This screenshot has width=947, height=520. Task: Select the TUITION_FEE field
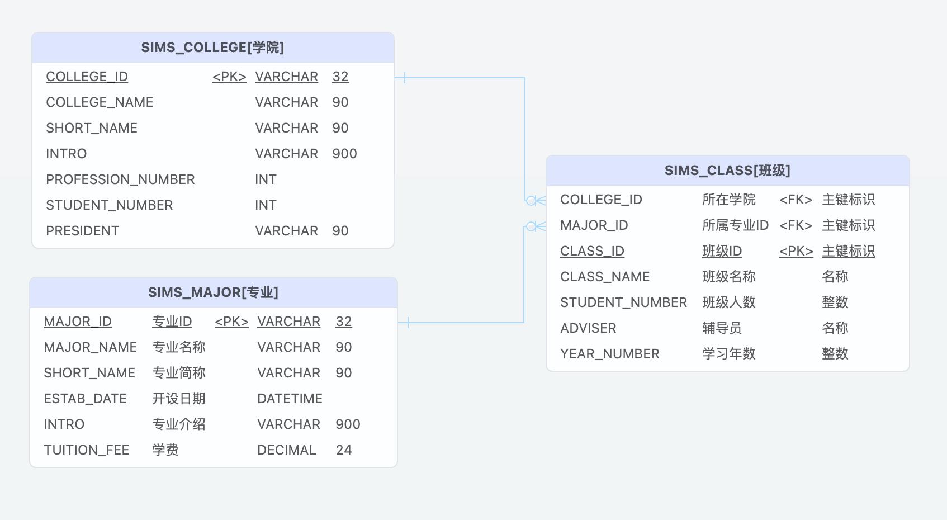86,450
